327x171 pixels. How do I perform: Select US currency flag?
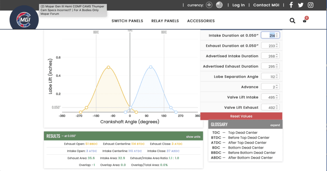(219, 5)
